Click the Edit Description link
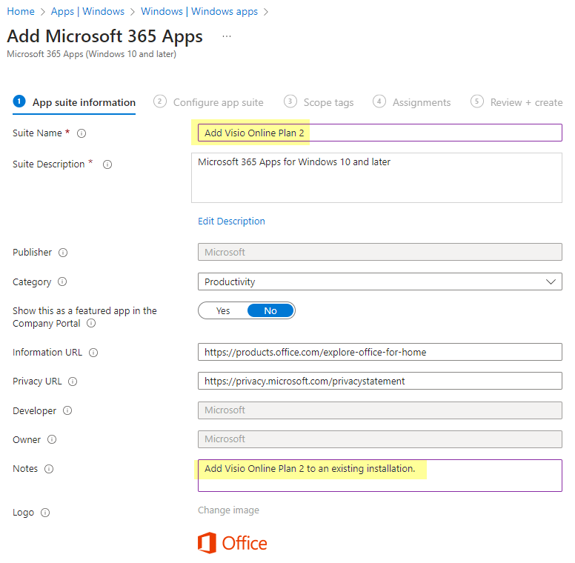575x563 pixels. click(231, 221)
